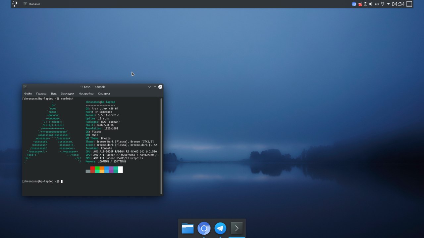Launch Dolphin file manager from dock
Screen dimensions: 424x238
pyautogui.click(x=187, y=228)
